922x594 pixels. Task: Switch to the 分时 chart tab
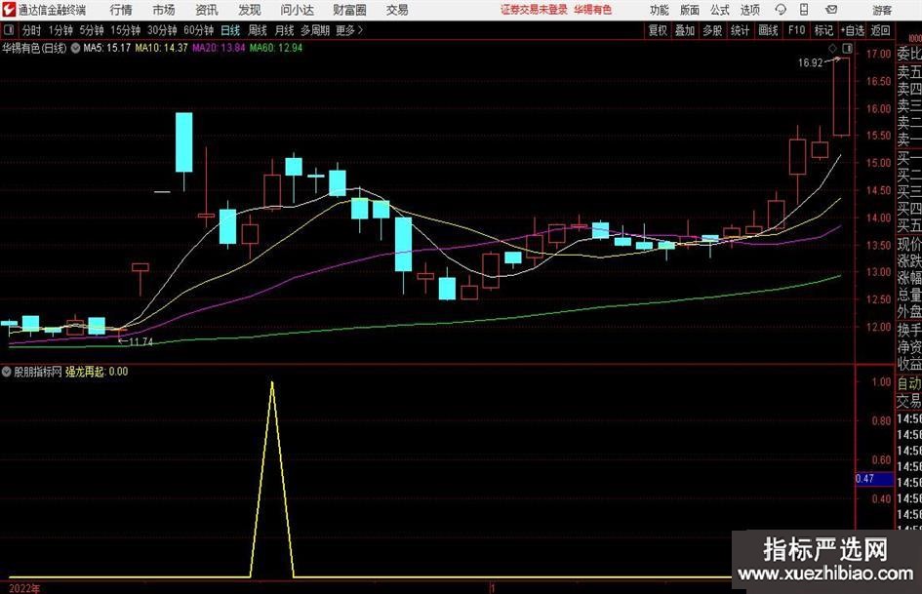[x=31, y=30]
